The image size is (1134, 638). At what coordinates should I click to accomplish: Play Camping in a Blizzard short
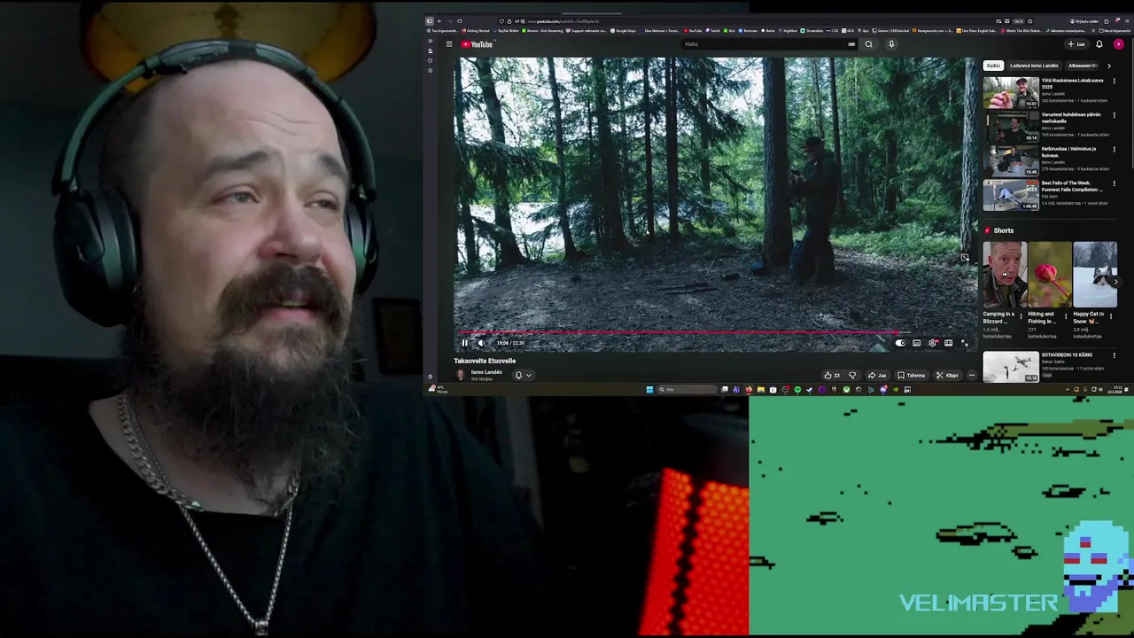(1005, 275)
